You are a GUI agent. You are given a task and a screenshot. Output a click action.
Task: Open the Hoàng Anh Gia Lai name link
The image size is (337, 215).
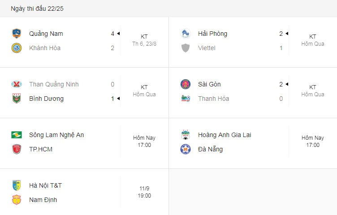[225, 135]
